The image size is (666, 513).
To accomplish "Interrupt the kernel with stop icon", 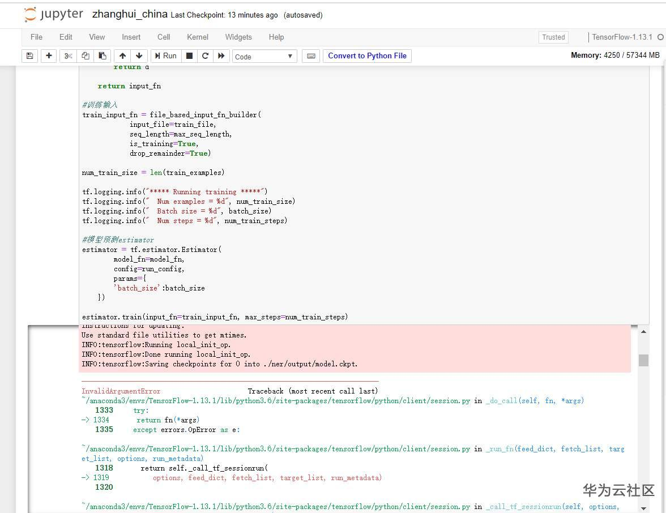I will pos(190,56).
